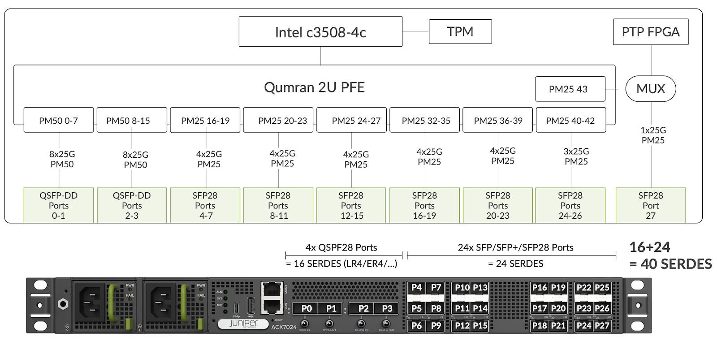Screen dimensions: 717x342
Task: Select the PM25 36-39 box
Action: tap(497, 120)
